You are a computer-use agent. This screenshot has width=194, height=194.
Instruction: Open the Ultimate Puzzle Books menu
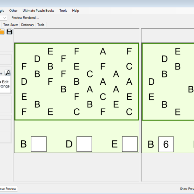tap(38, 11)
